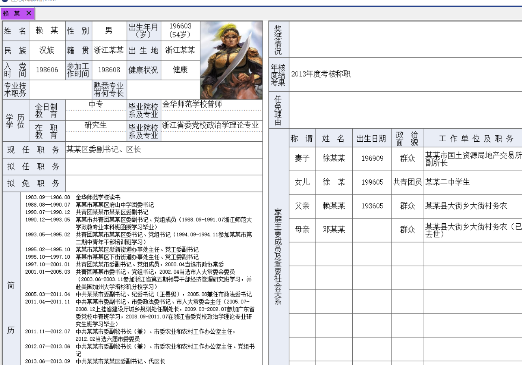This screenshot has width=522, height=365.
Task: Click the daughter's name cell 徐 某
Action: pyautogui.click(x=334, y=182)
